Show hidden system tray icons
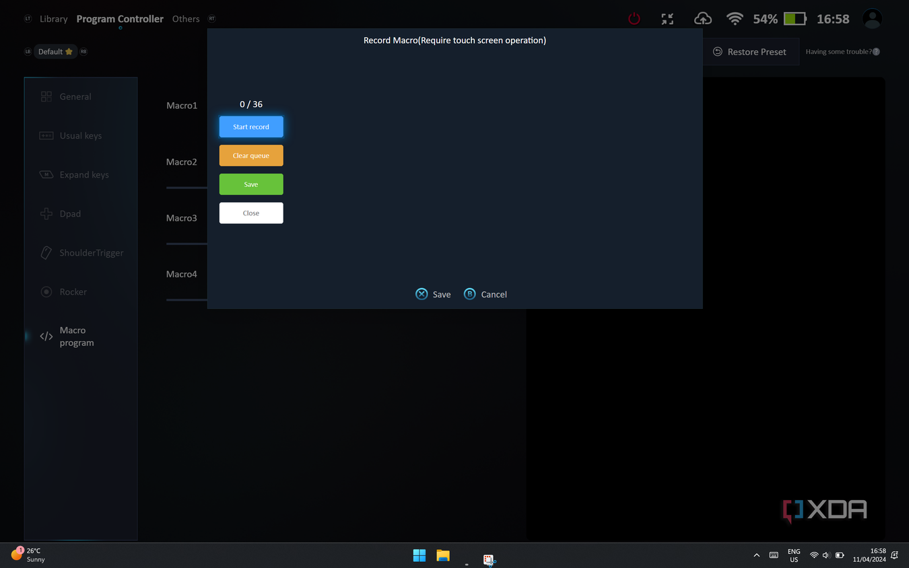This screenshot has width=909, height=568. coord(756,555)
